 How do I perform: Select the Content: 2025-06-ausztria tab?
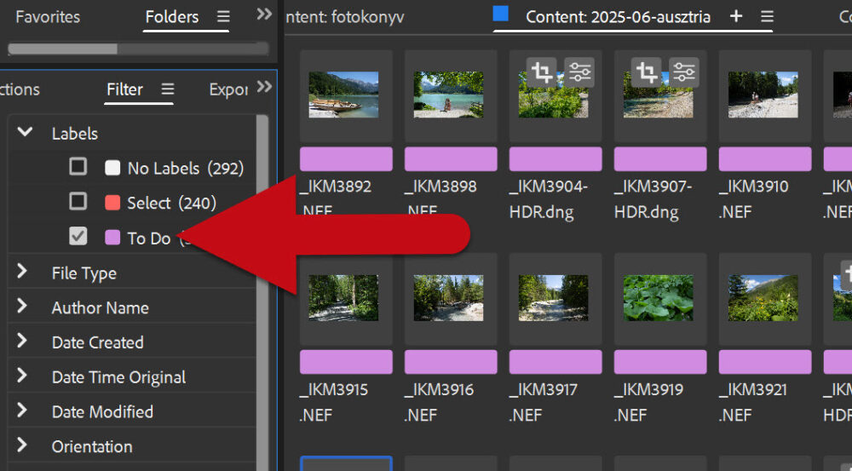618,17
